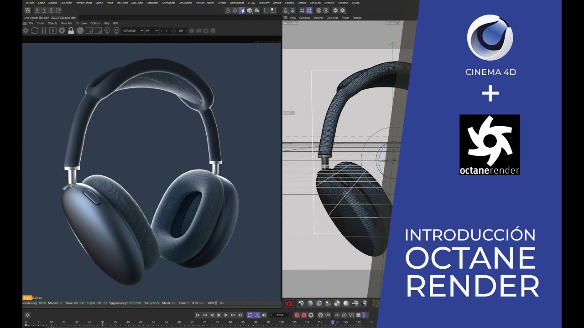Open the viewport Cámaras menu

coord(304,18)
